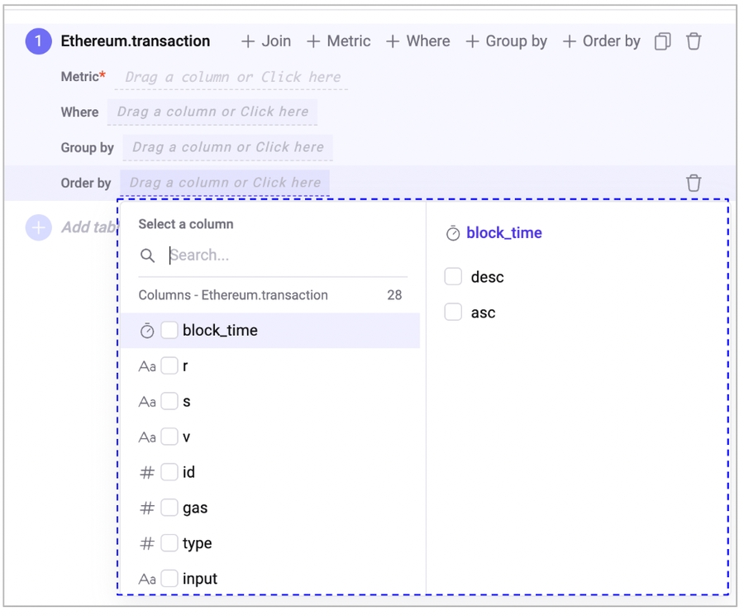The image size is (744, 616).
Task: Open the Metric column picker field
Action: (232, 77)
